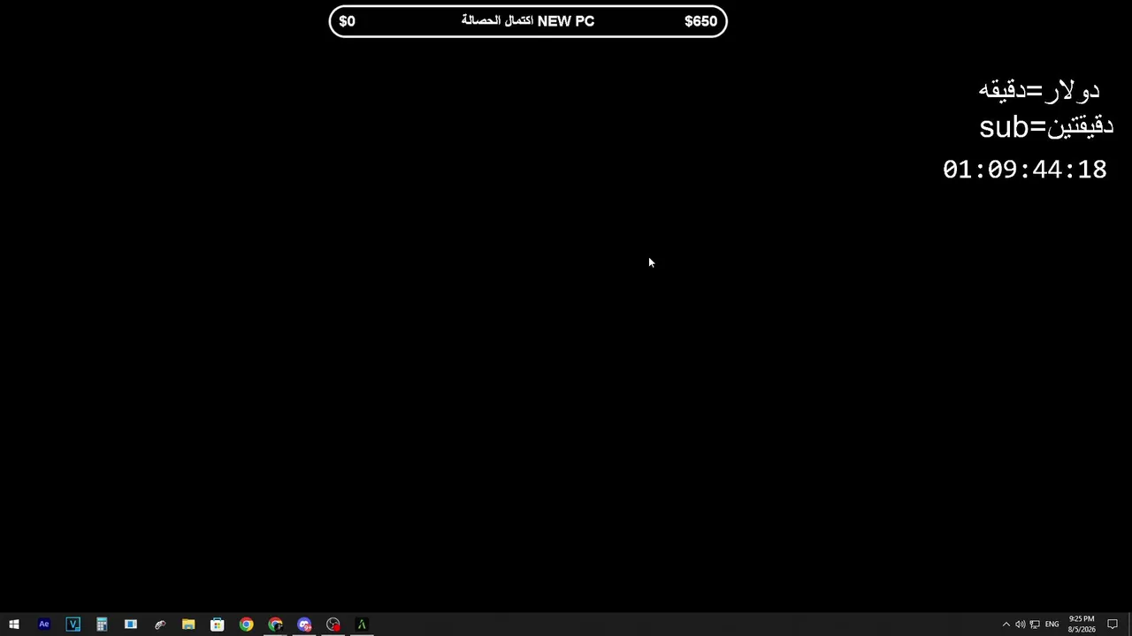1132x636 pixels.
Task: Open the Windows Start menu
Action: (14, 625)
